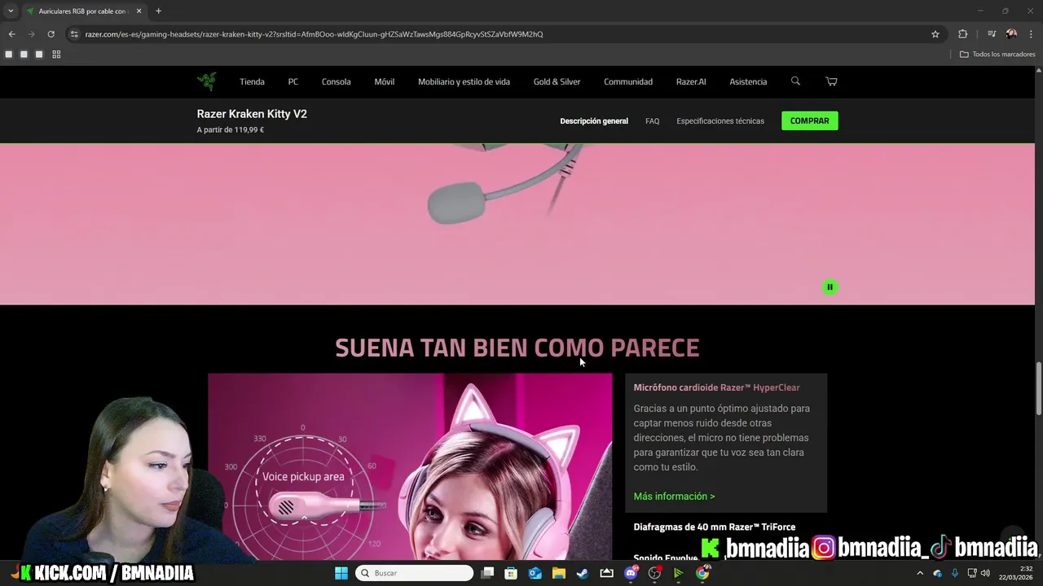Show hidden system tray icons

click(920, 573)
